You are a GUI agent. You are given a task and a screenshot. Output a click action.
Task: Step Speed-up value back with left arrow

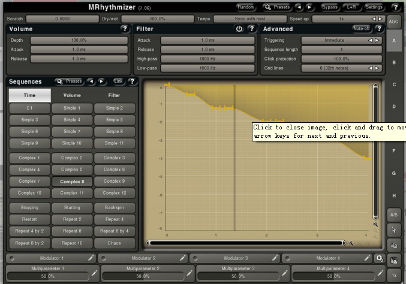(x=374, y=19)
